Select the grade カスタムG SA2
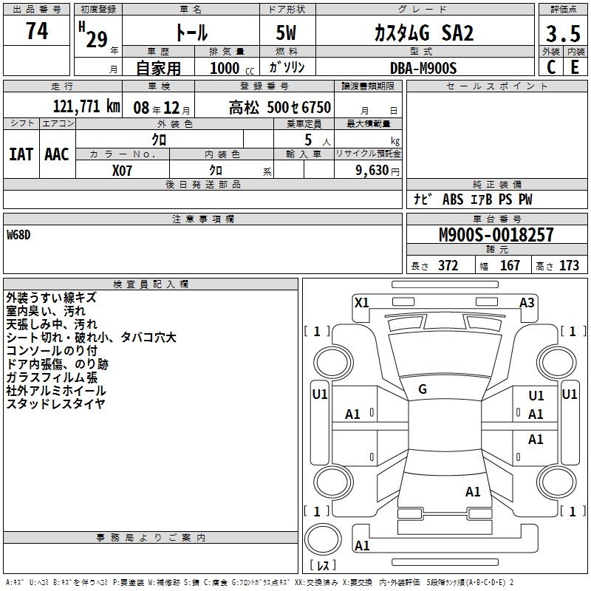Screen dimensions: 591x591 [x=424, y=33]
